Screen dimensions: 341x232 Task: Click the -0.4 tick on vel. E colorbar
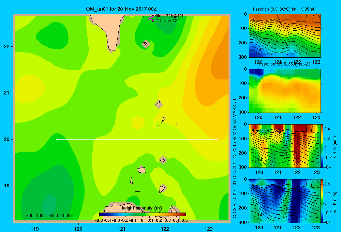pyautogui.click(x=327, y=222)
